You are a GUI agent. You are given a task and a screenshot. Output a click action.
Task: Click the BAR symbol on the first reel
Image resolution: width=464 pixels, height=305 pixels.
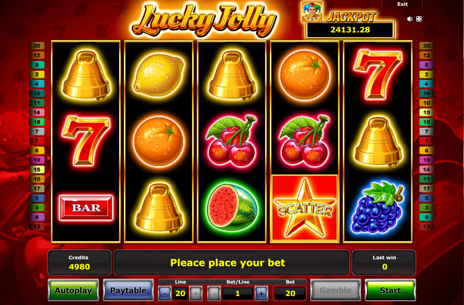[x=86, y=208]
